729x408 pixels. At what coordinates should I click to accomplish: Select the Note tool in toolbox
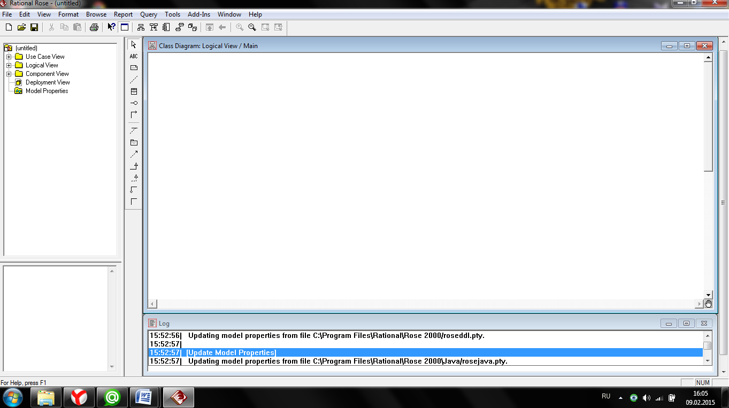[134, 68]
